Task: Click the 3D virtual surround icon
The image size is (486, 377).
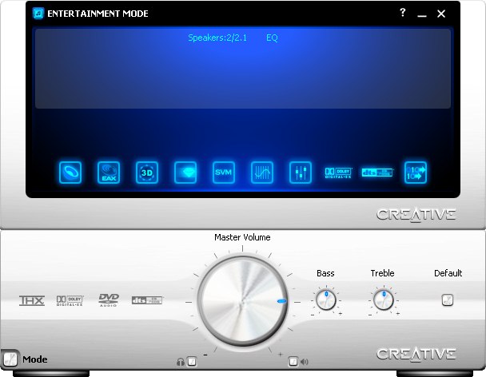Action: 147,173
